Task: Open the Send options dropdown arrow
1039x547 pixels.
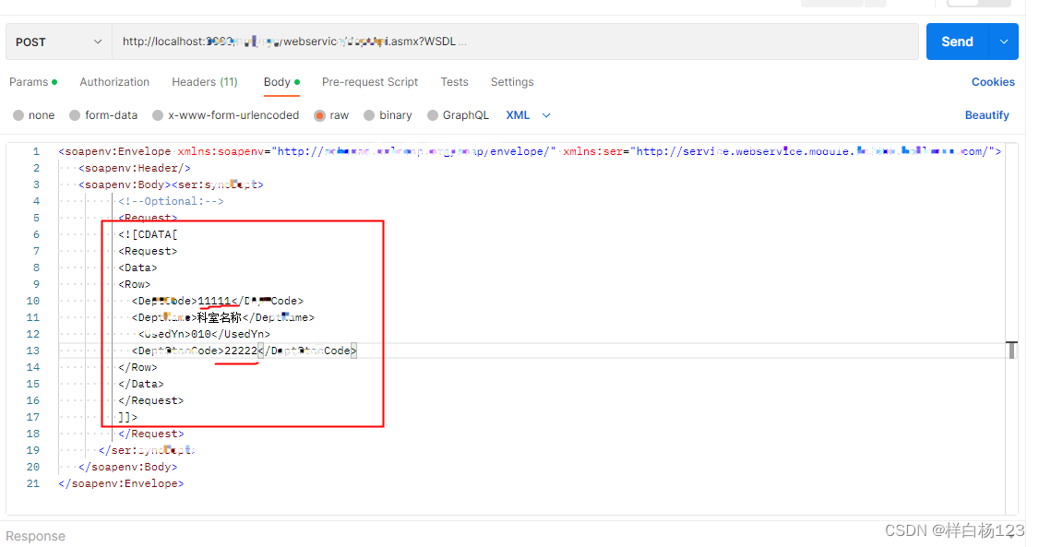Action: coord(1003,41)
